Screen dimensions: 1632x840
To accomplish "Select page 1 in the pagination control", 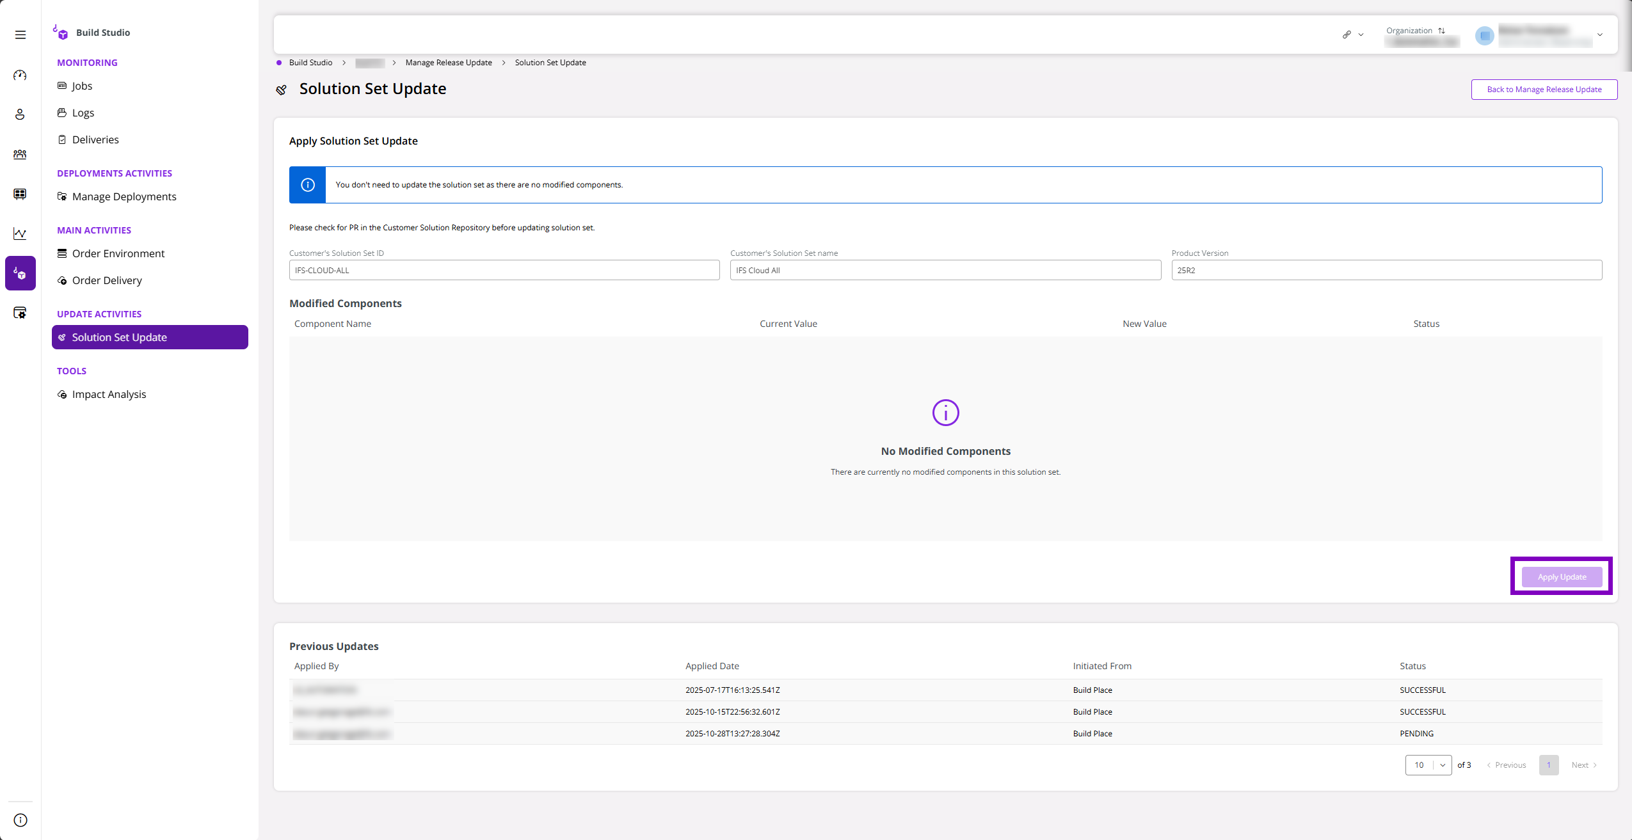I will (x=1548, y=765).
